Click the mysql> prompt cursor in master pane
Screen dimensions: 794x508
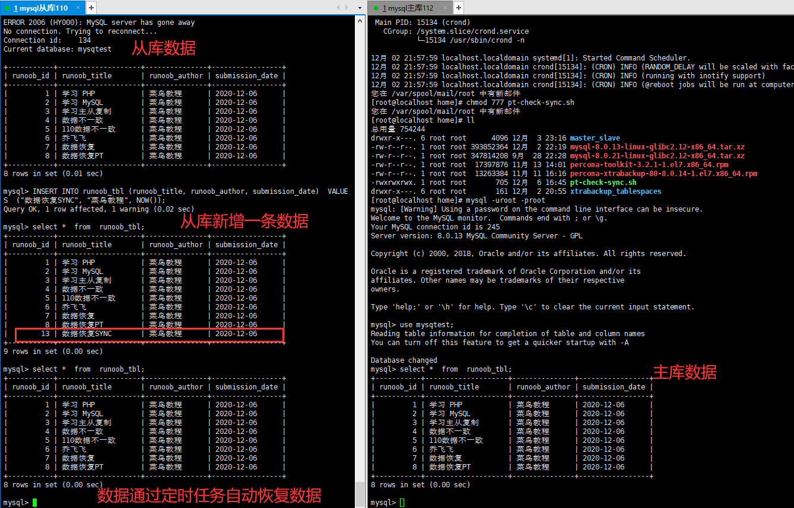402,503
